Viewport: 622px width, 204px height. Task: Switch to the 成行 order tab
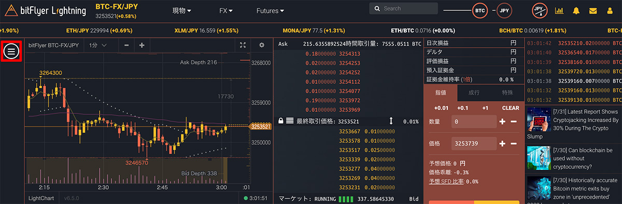474,92
